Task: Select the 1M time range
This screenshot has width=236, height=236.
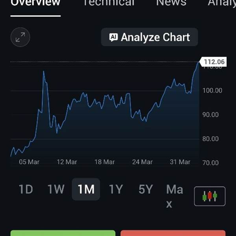Action: [x=86, y=190]
